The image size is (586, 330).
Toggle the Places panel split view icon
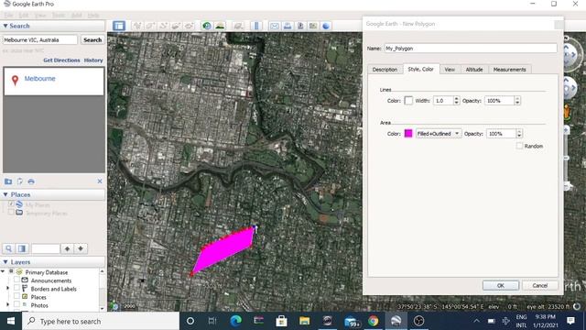(x=22, y=248)
